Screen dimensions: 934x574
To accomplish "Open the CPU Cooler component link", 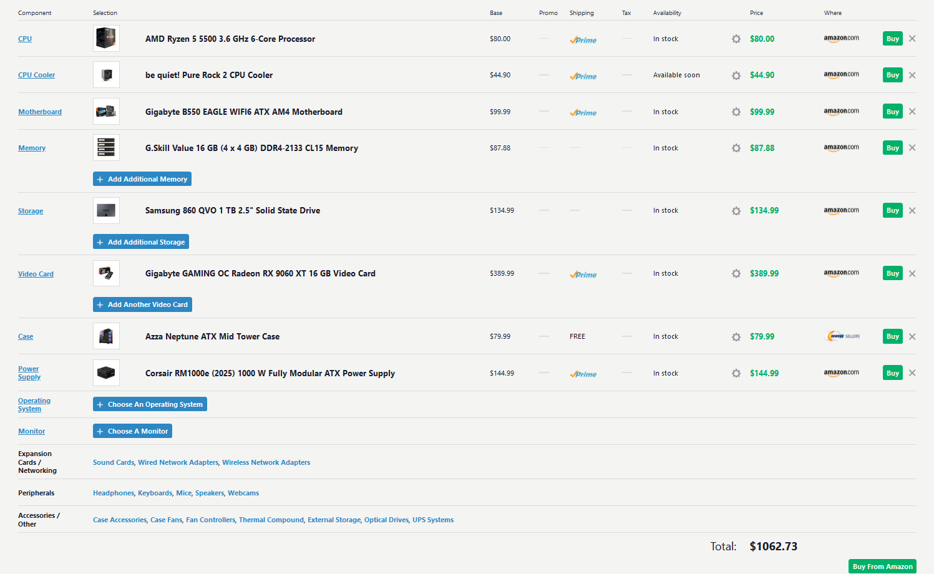I will 37,75.
